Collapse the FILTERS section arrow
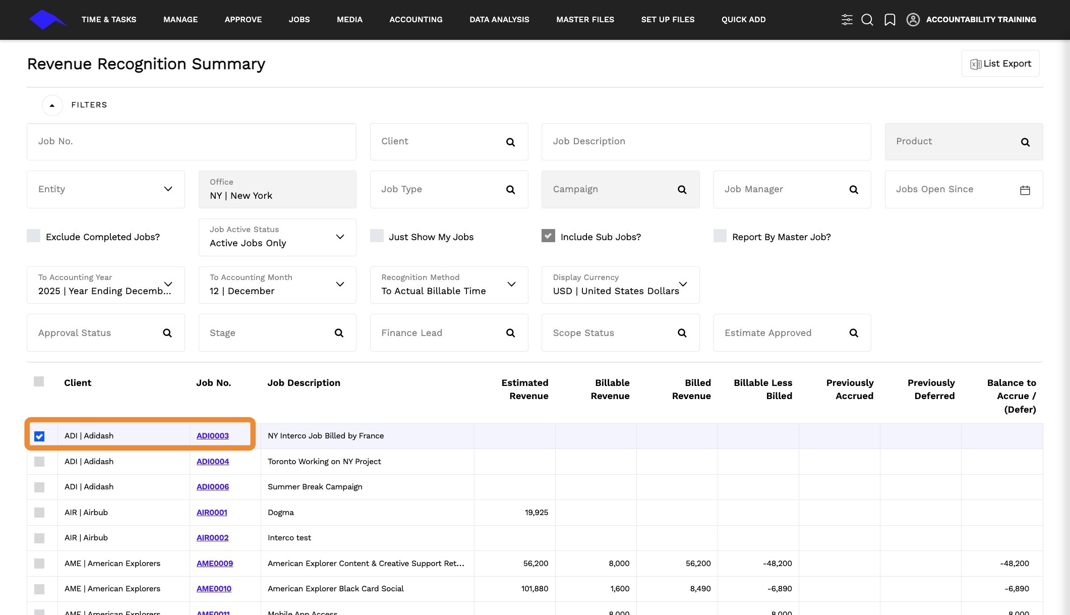 pos(52,105)
